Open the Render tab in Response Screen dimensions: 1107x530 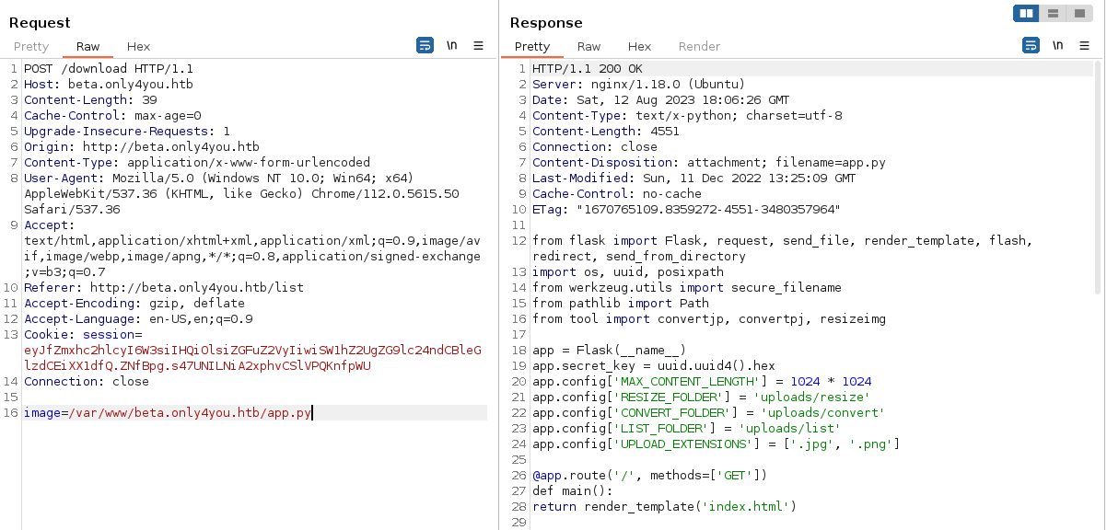point(699,46)
